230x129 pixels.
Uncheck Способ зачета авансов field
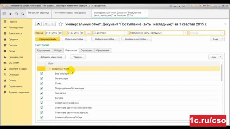tap(41, 103)
